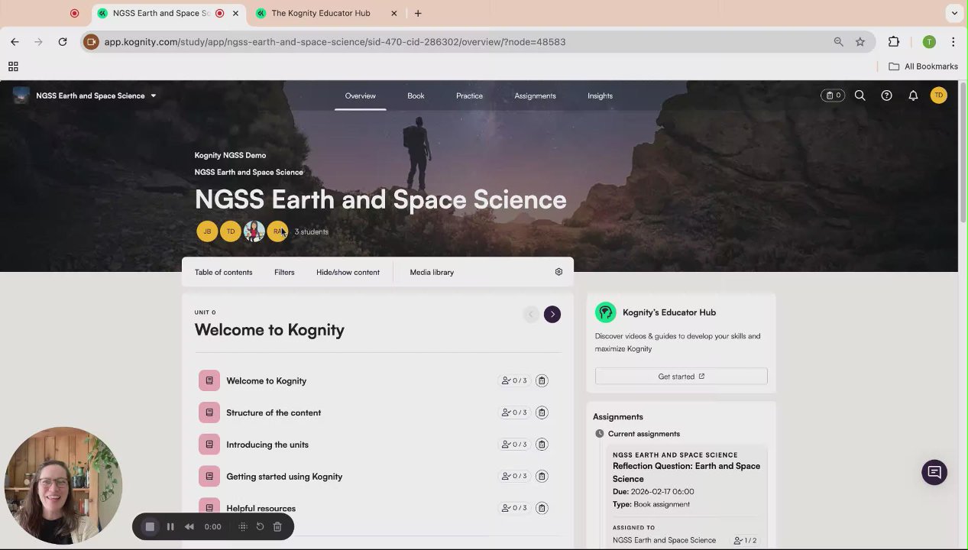Click the book icon beside Structure of the content

209,412
